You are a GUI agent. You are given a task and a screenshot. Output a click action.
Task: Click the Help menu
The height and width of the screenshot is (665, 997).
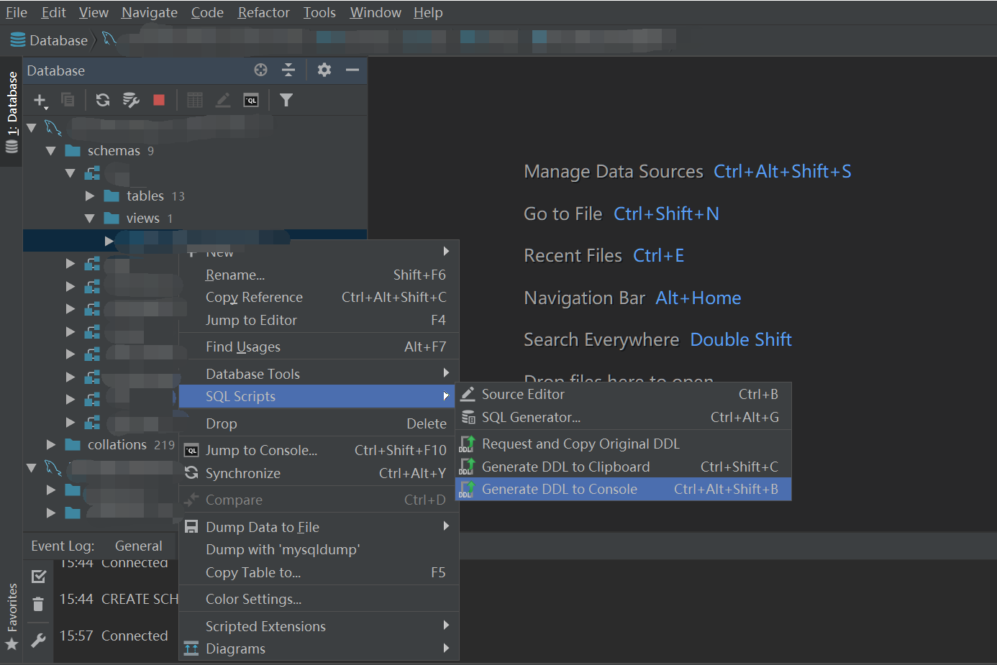point(428,12)
